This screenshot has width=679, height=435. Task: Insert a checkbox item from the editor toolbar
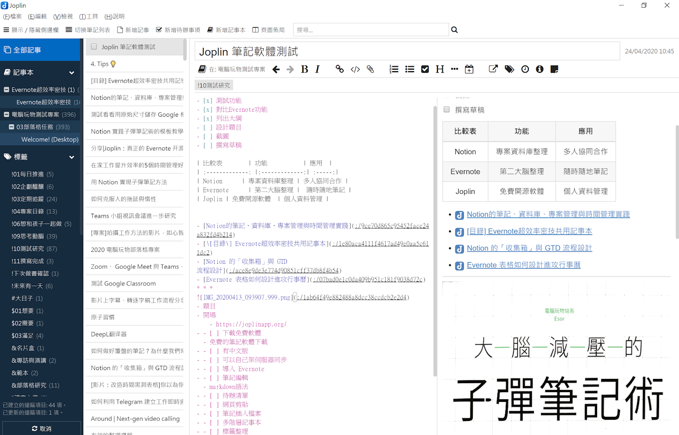tap(425, 69)
